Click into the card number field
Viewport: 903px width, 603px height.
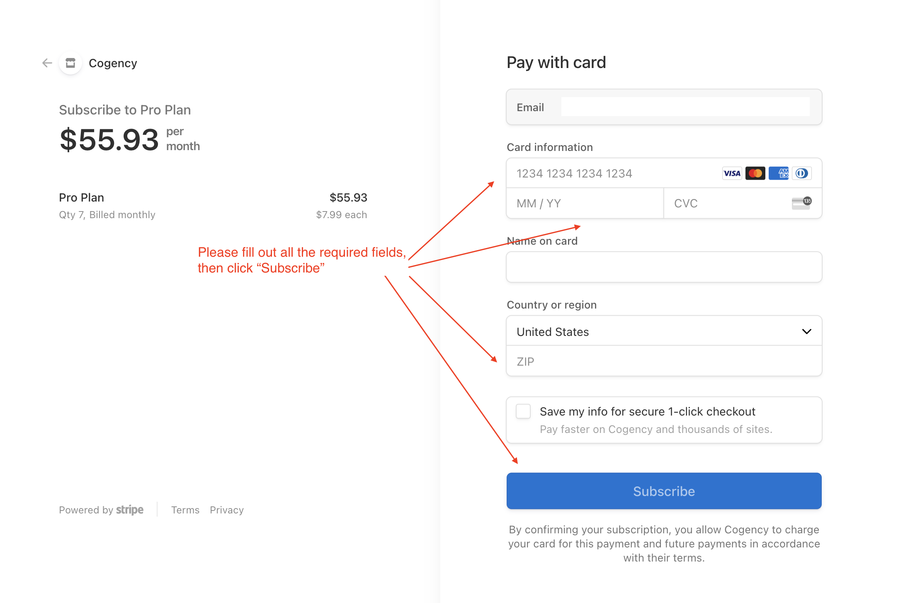614,173
